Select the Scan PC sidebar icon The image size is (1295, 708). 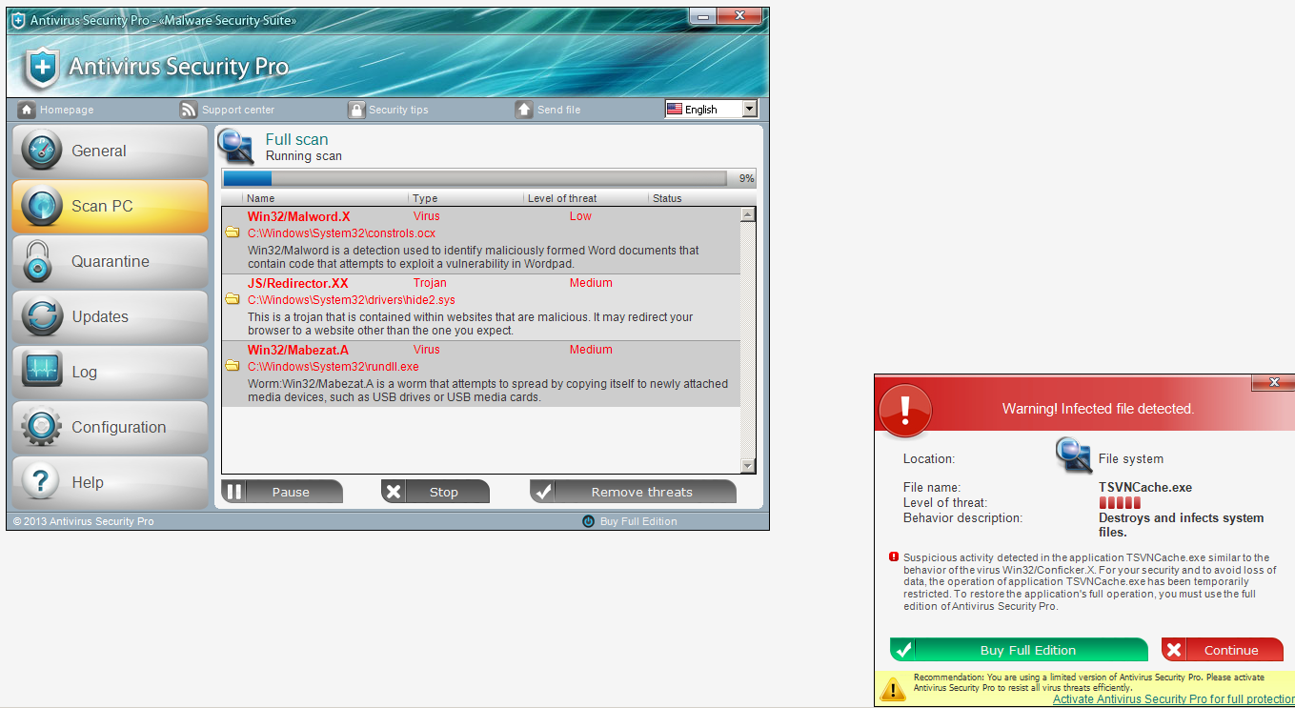click(x=40, y=206)
